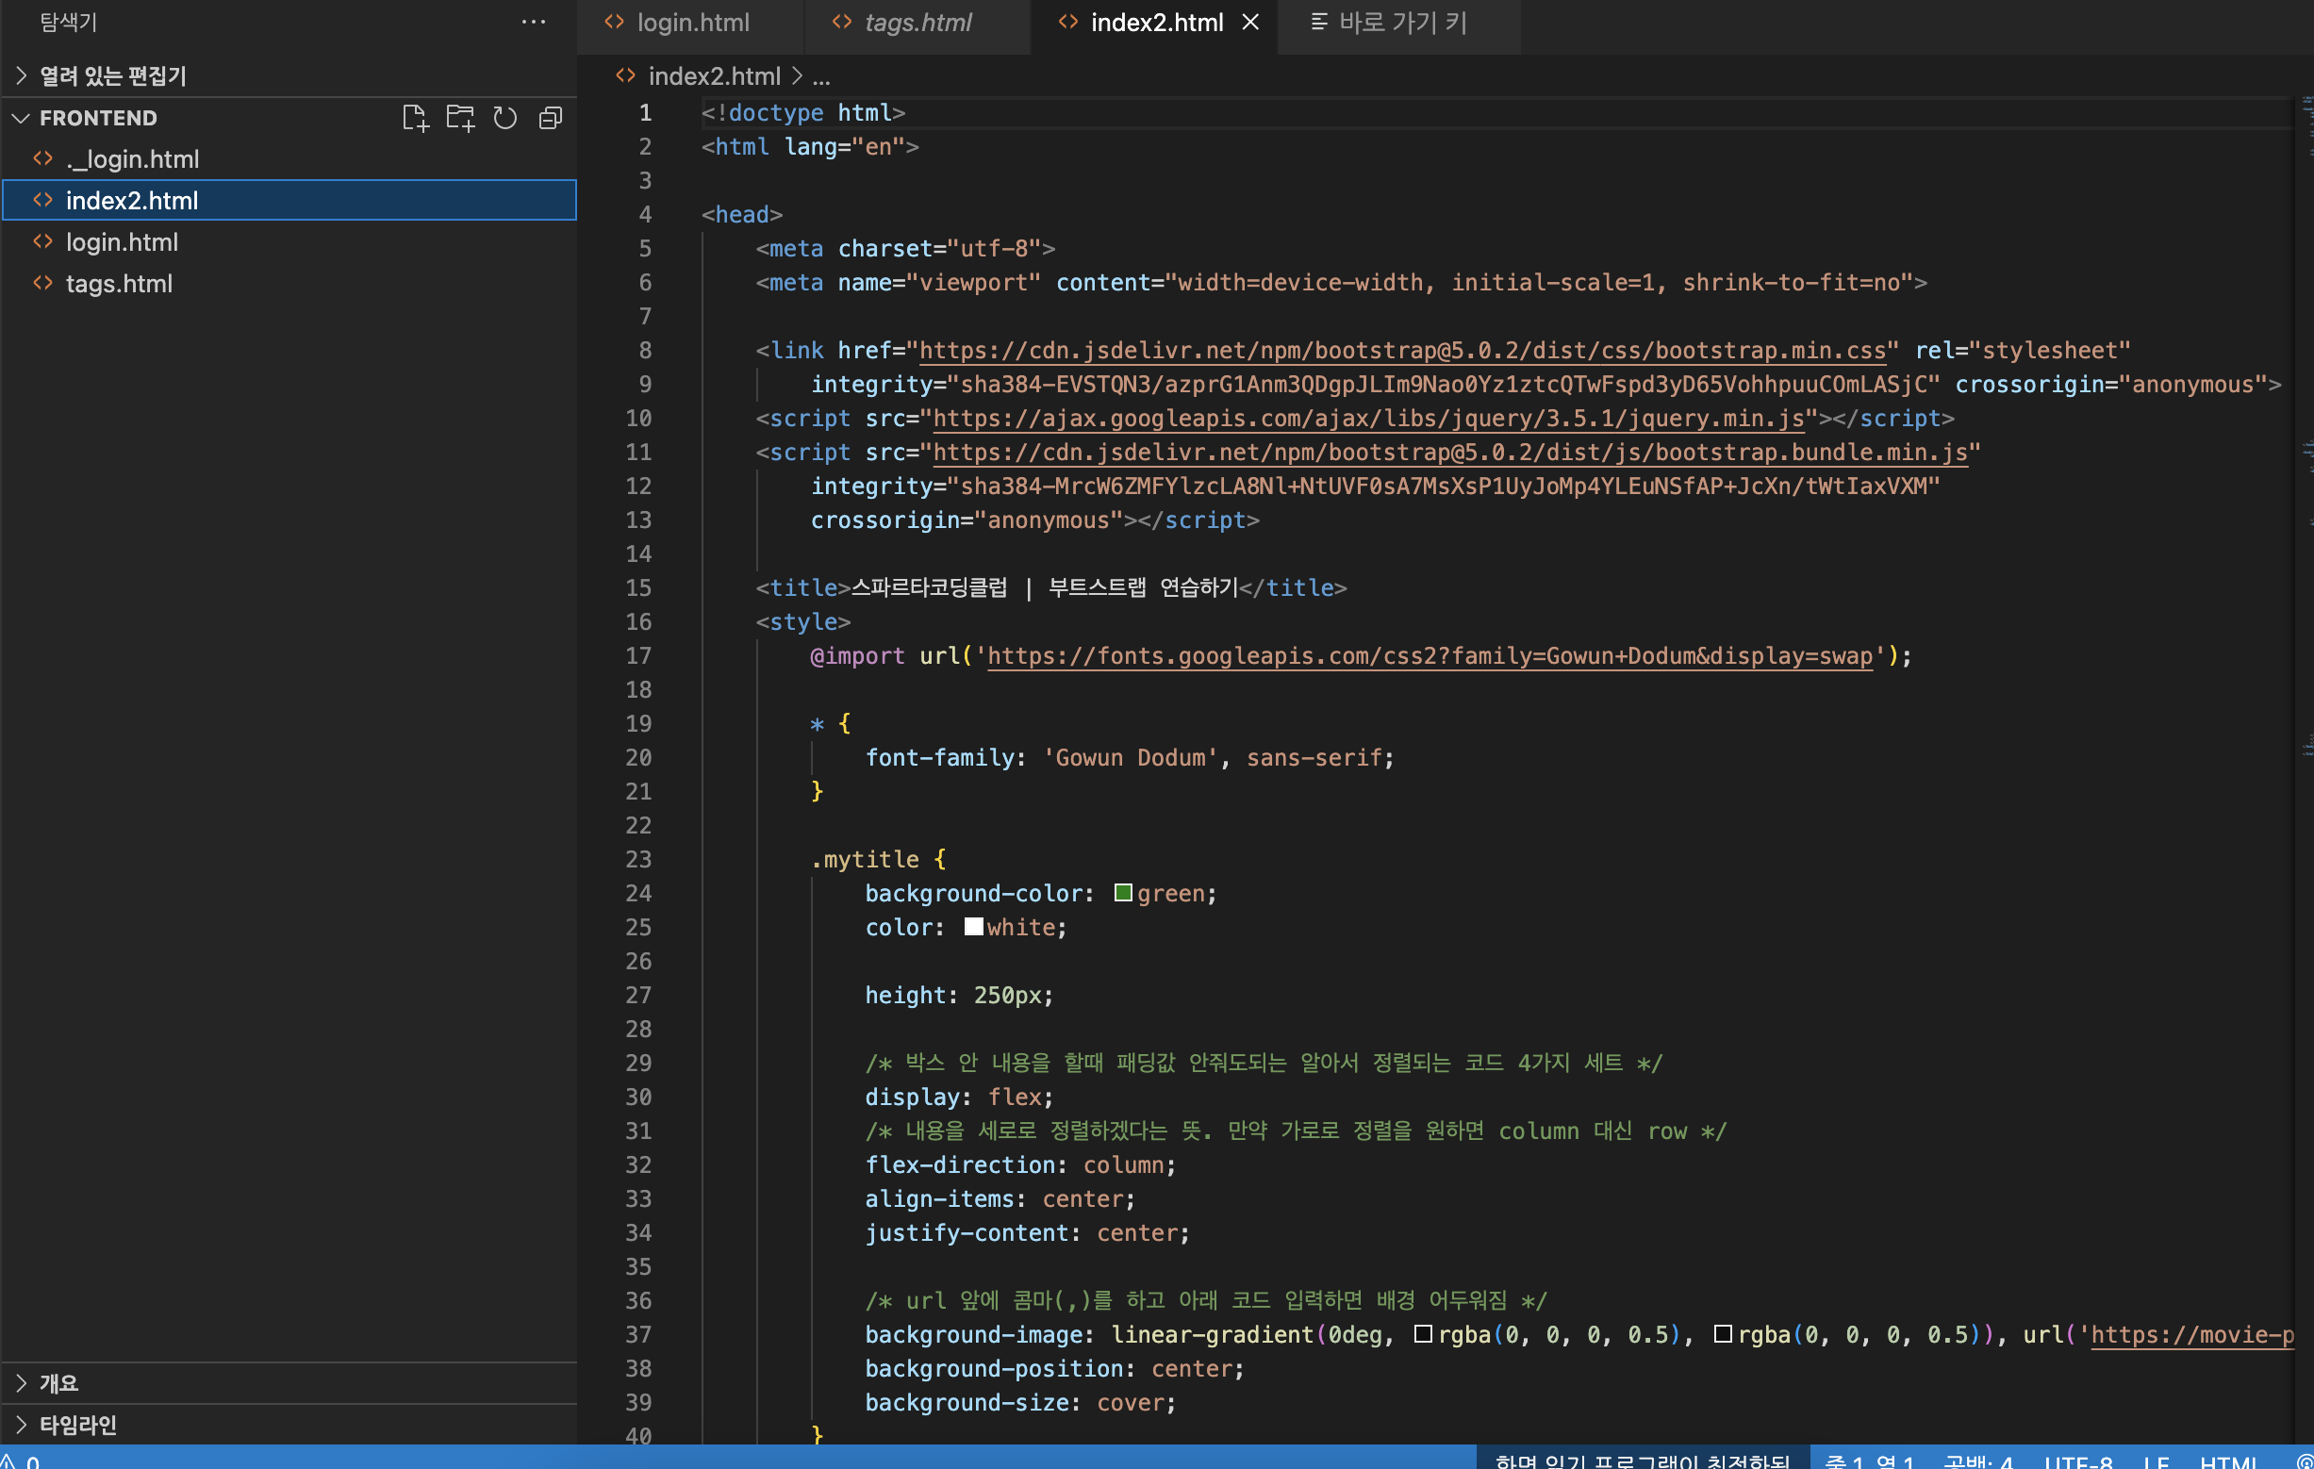Click the 탐색기 explorer panel title
This screenshot has width=2314, height=1469.
(x=69, y=22)
